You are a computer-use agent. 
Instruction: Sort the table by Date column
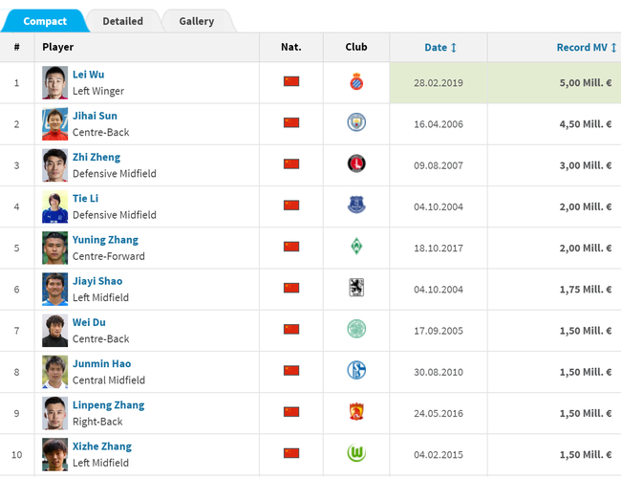point(440,48)
